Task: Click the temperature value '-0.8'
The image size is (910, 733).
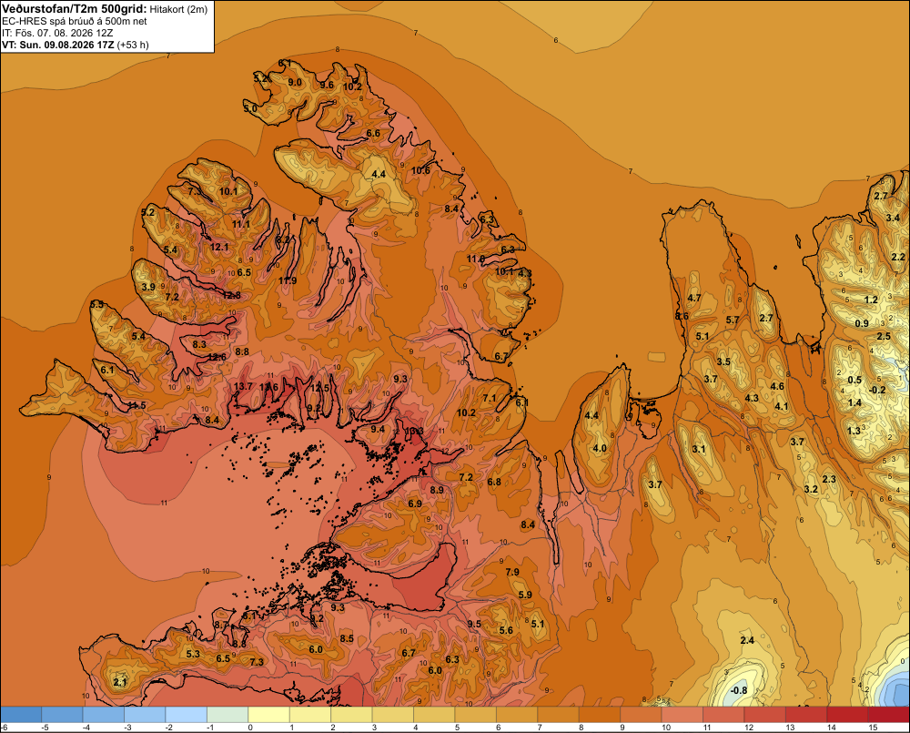Action: coord(739,690)
